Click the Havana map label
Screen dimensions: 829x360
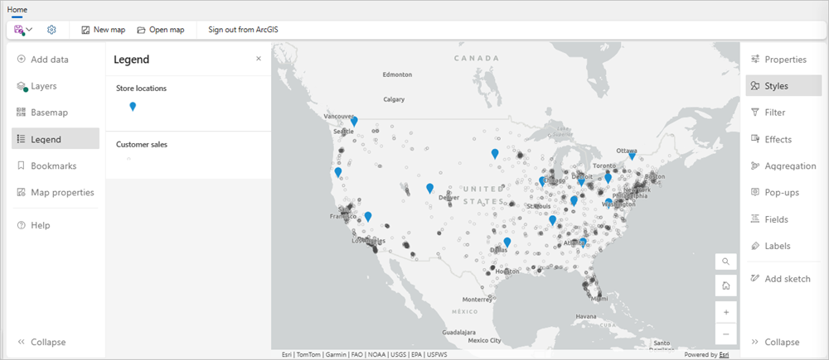585,316
